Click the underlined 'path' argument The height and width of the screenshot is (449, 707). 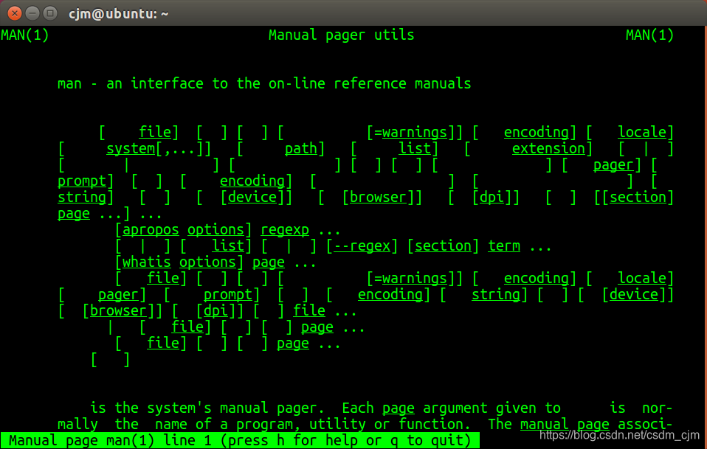coord(301,149)
